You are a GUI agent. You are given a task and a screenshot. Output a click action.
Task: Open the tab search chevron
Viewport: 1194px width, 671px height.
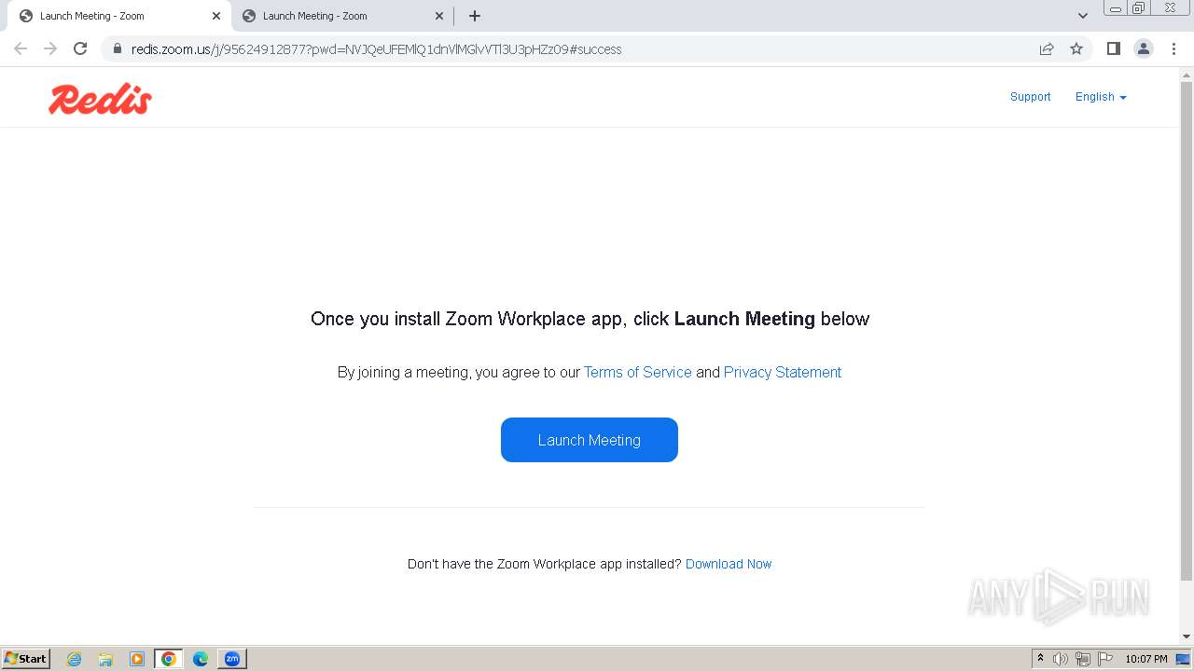pos(1083,16)
